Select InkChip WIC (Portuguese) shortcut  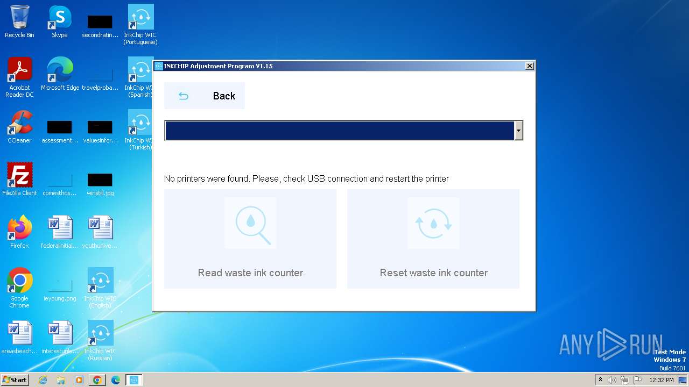140,25
